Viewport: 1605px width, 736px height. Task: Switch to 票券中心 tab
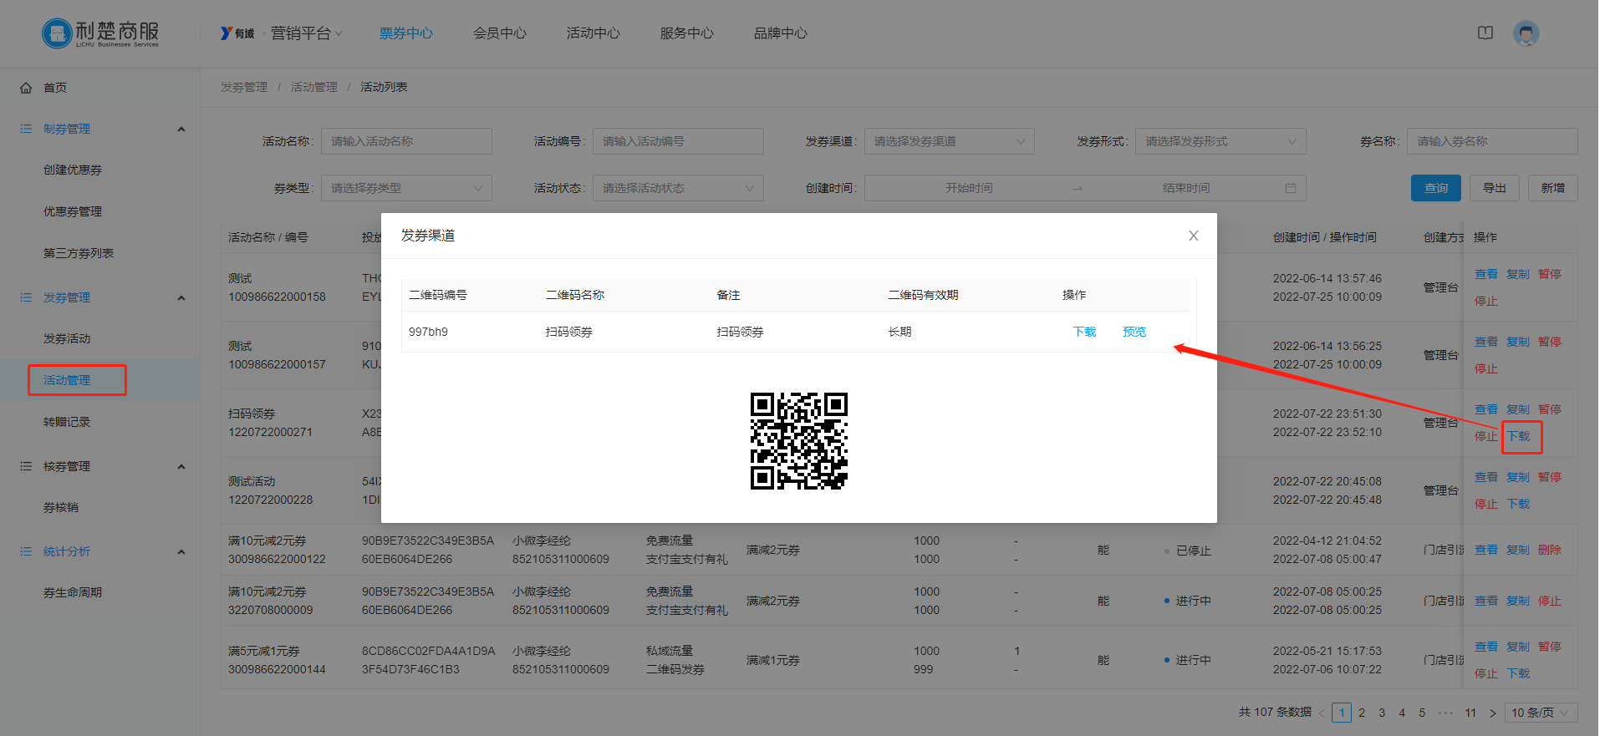pyautogui.click(x=406, y=33)
